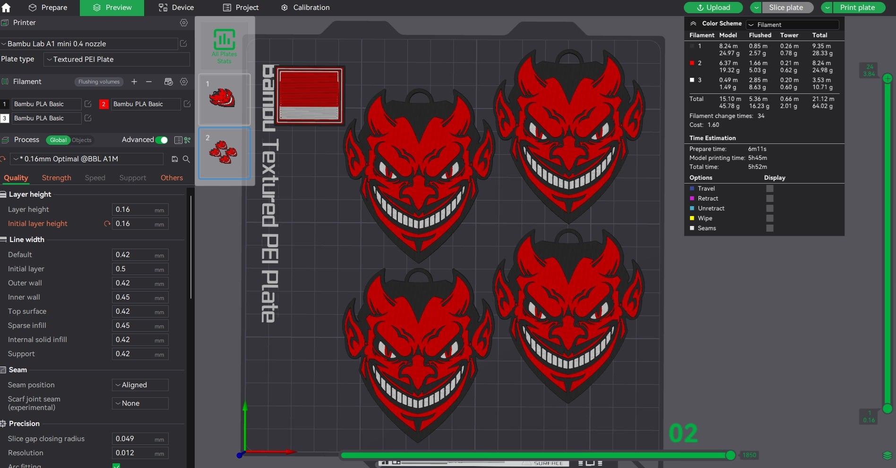Click the Slice plate button
The image size is (896, 468).
click(x=788, y=8)
